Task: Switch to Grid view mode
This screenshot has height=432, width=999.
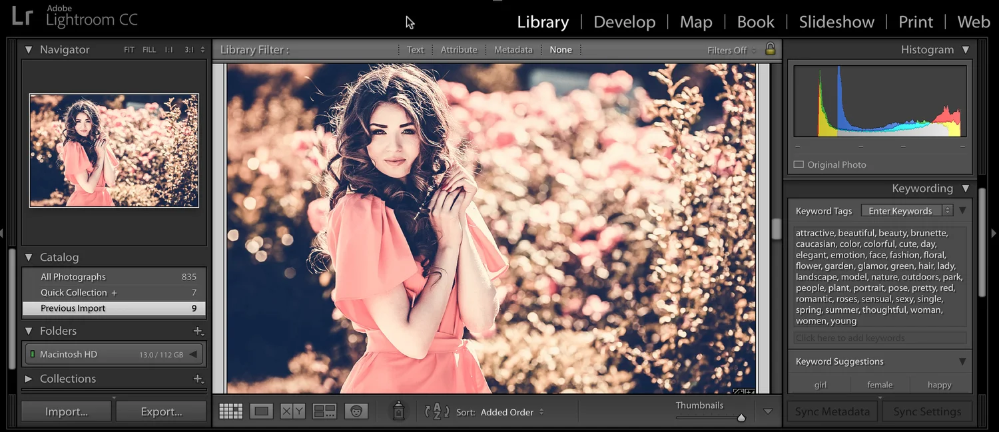Action: [x=230, y=411]
